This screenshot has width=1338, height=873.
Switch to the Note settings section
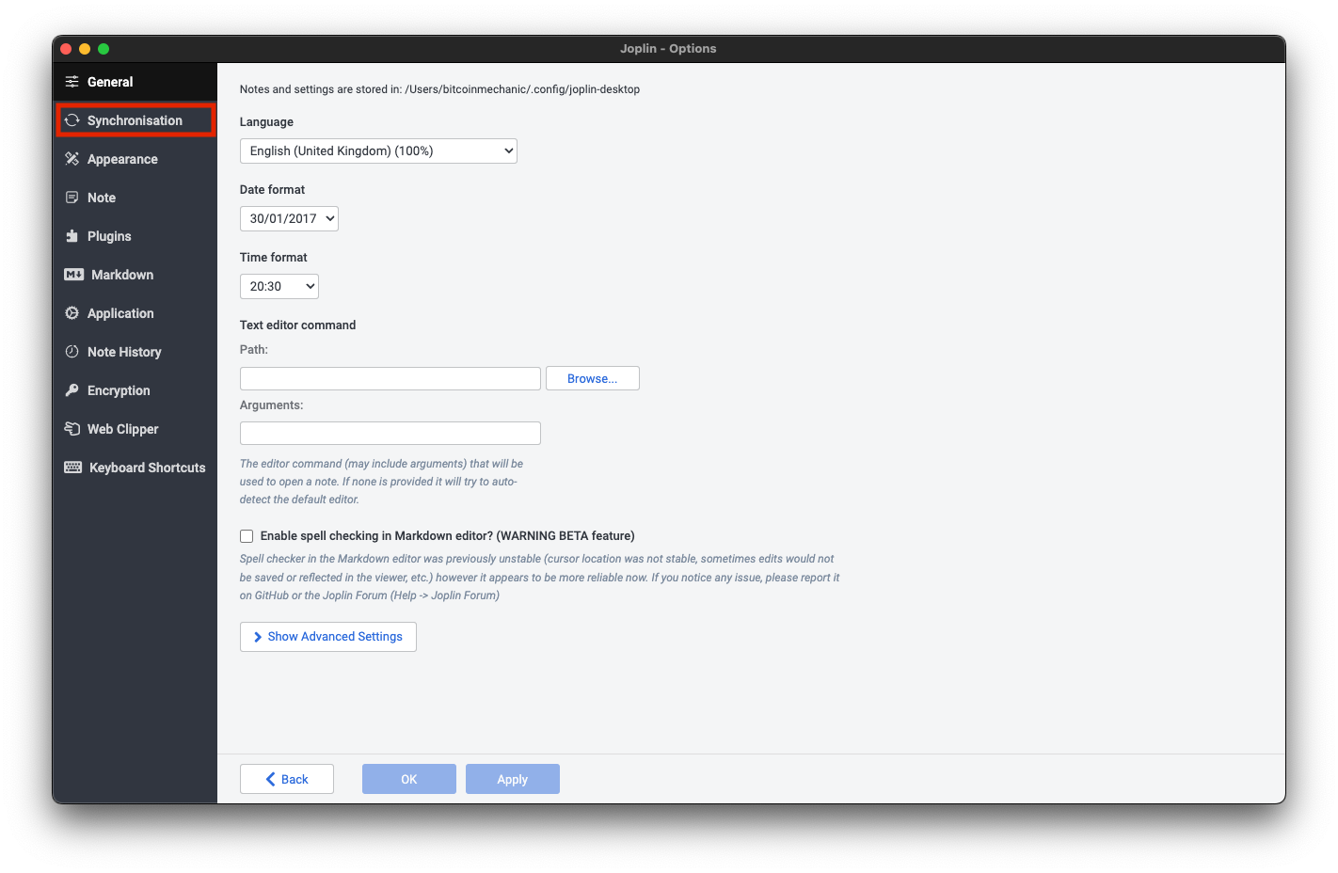(102, 198)
